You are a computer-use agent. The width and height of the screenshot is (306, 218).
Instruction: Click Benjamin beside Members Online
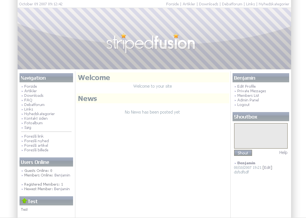(62, 175)
